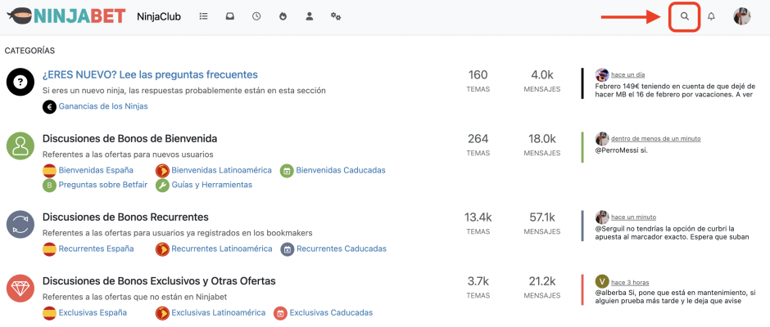Open the search magnifier icon
Image resolution: width=770 pixels, height=327 pixels.
685,16
